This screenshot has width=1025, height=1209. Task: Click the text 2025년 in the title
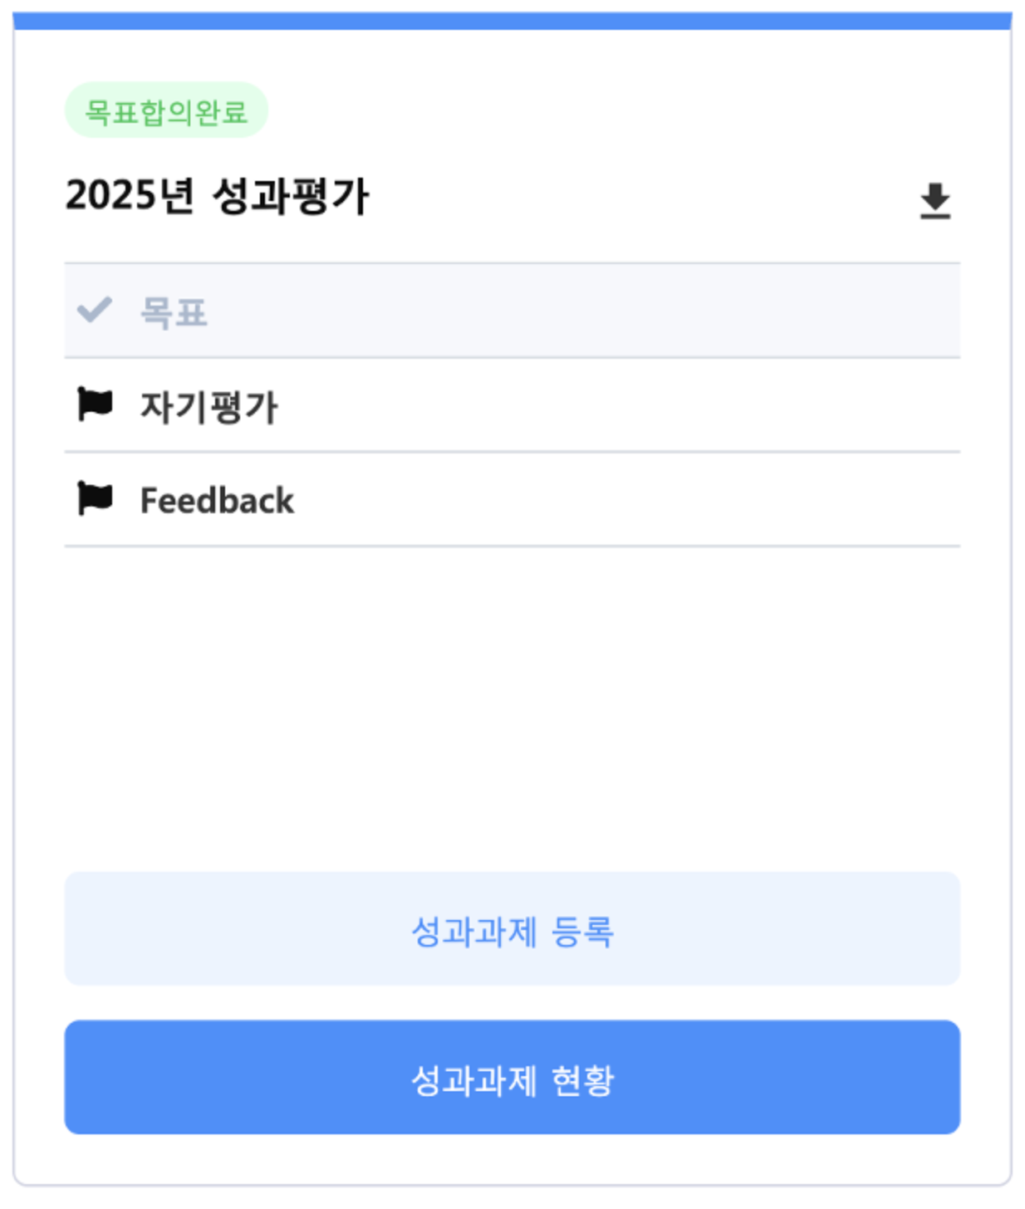pos(130,197)
